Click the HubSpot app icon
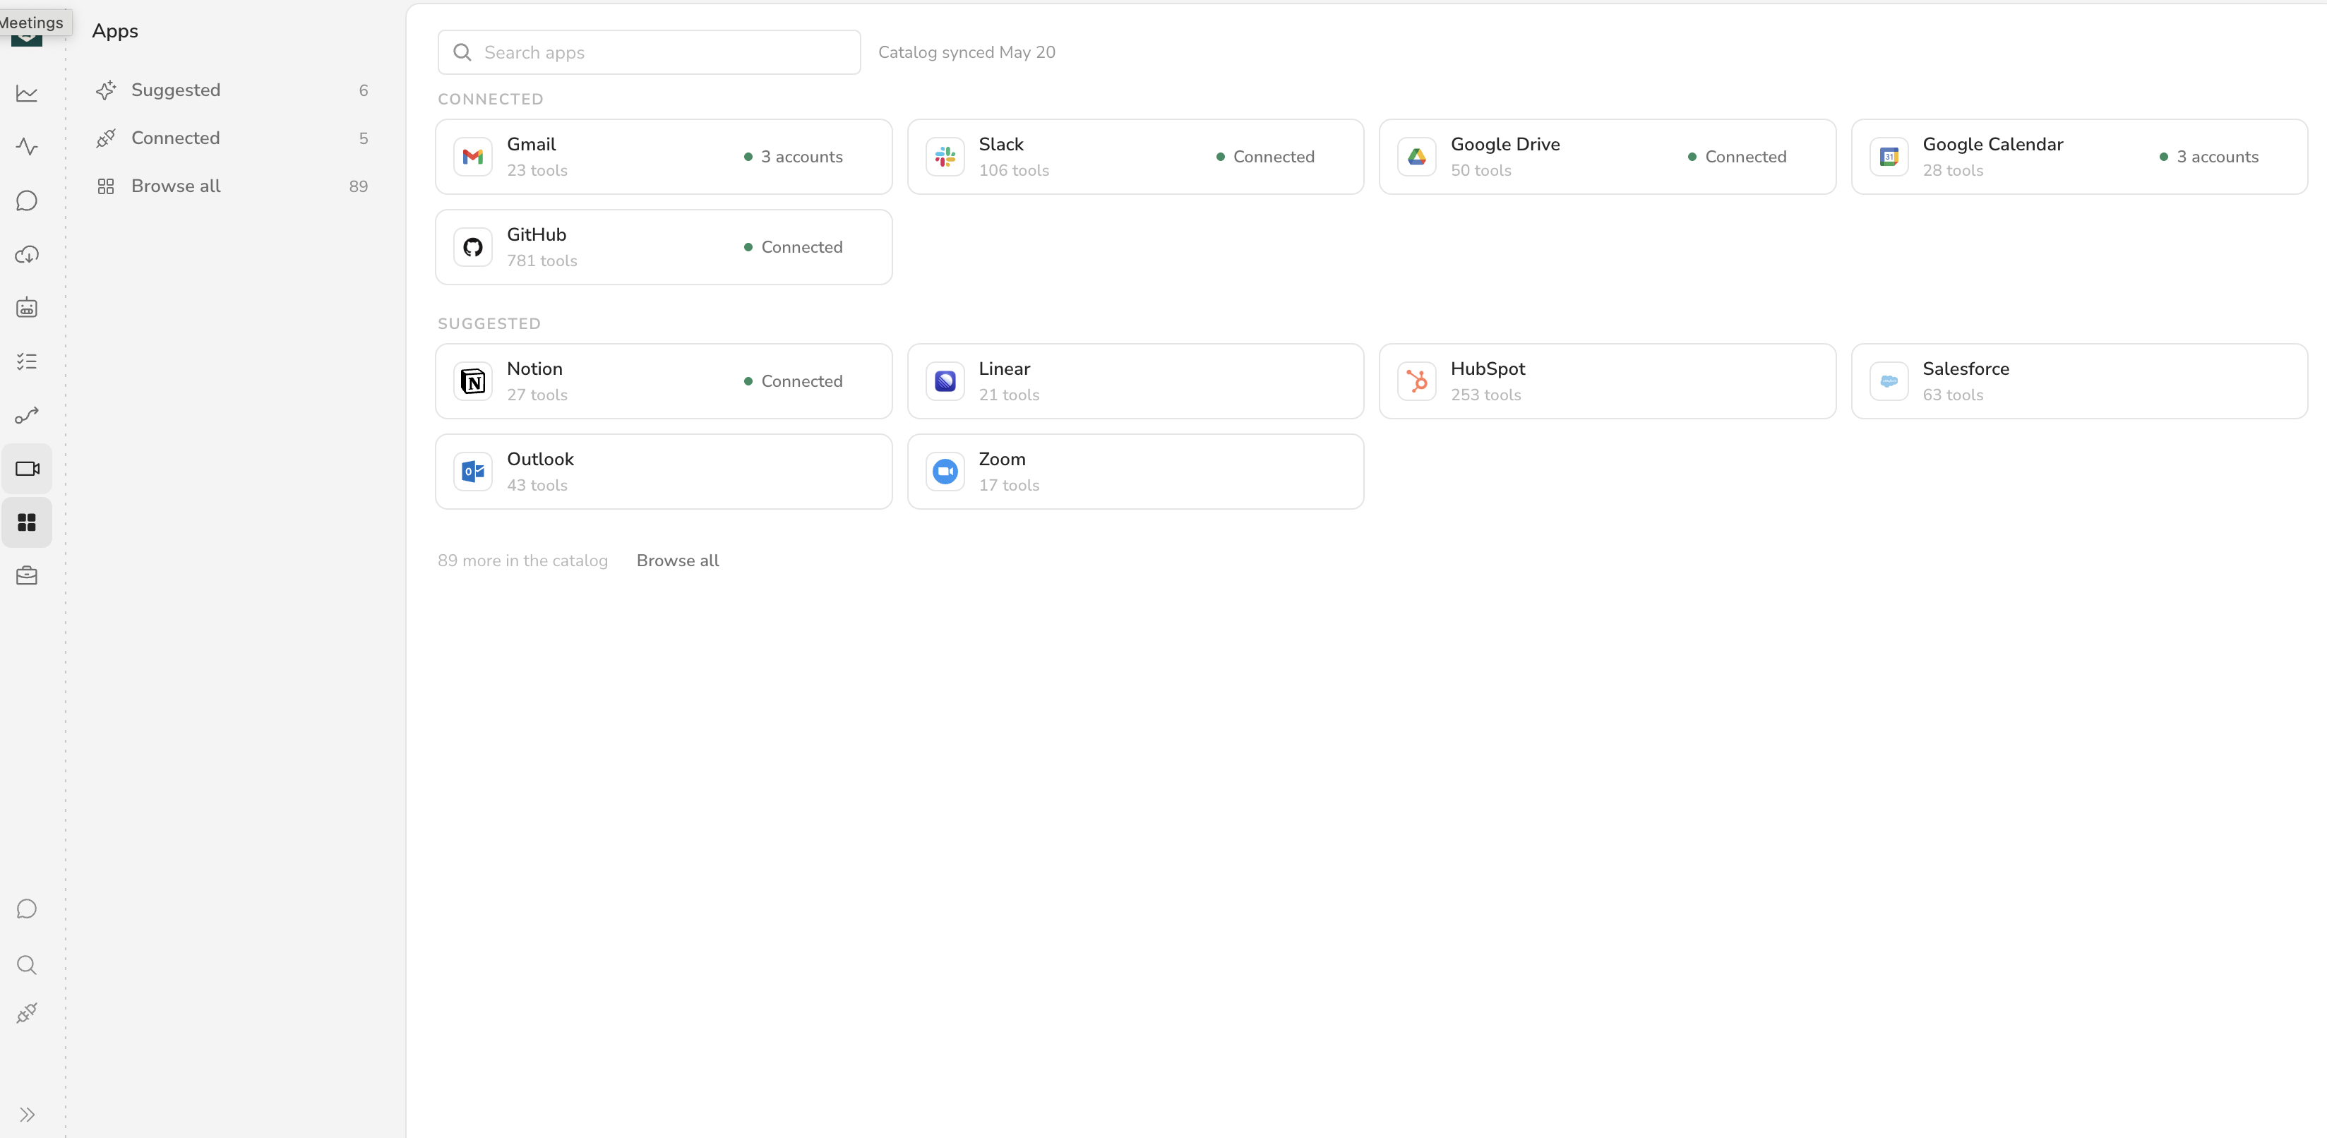Viewport: 2327px width, 1138px height. pos(1416,381)
